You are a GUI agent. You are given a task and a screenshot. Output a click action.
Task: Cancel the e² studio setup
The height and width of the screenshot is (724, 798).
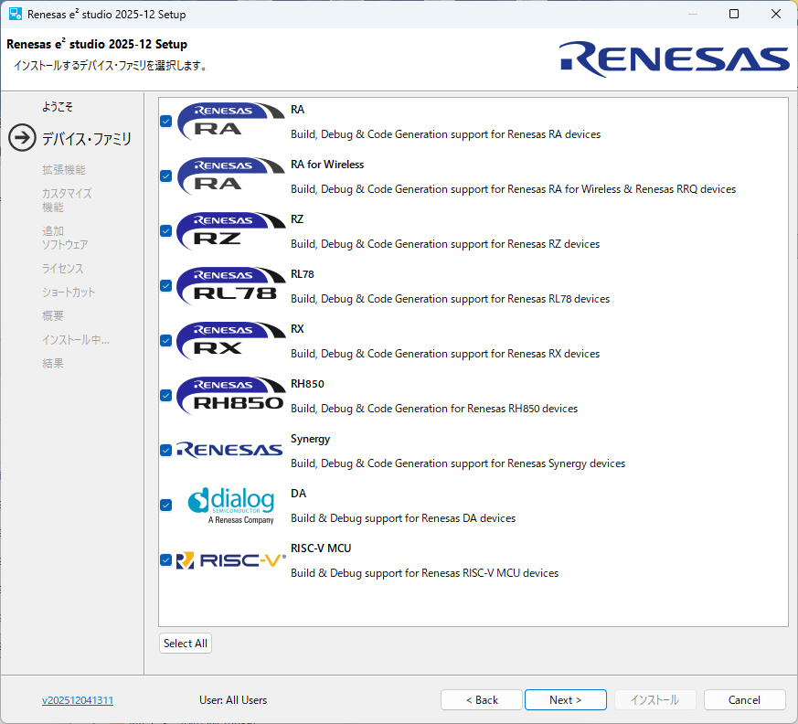pyautogui.click(x=744, y=700)
